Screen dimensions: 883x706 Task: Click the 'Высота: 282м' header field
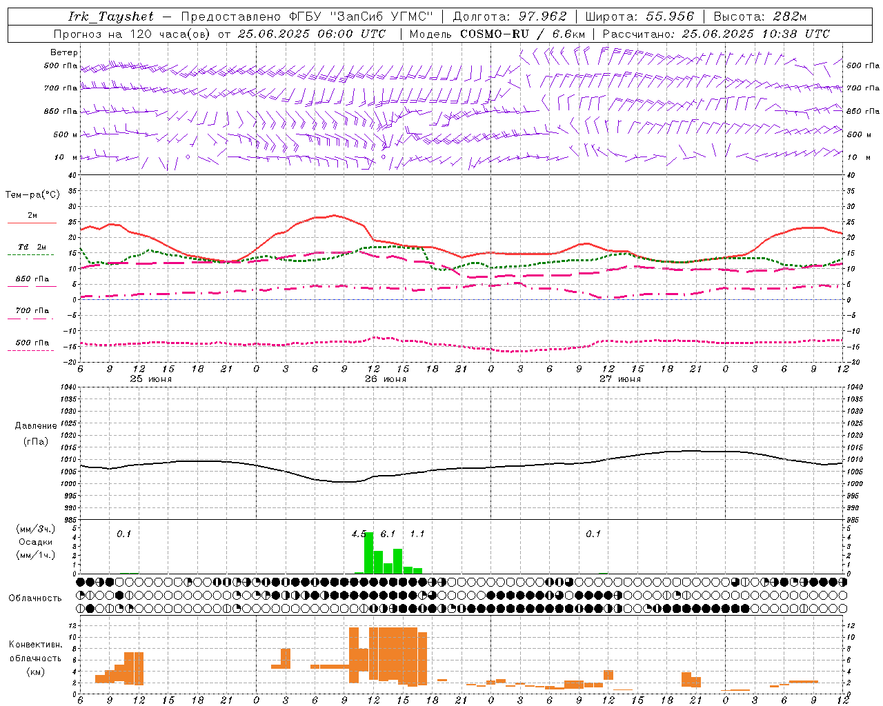(760, 17)
